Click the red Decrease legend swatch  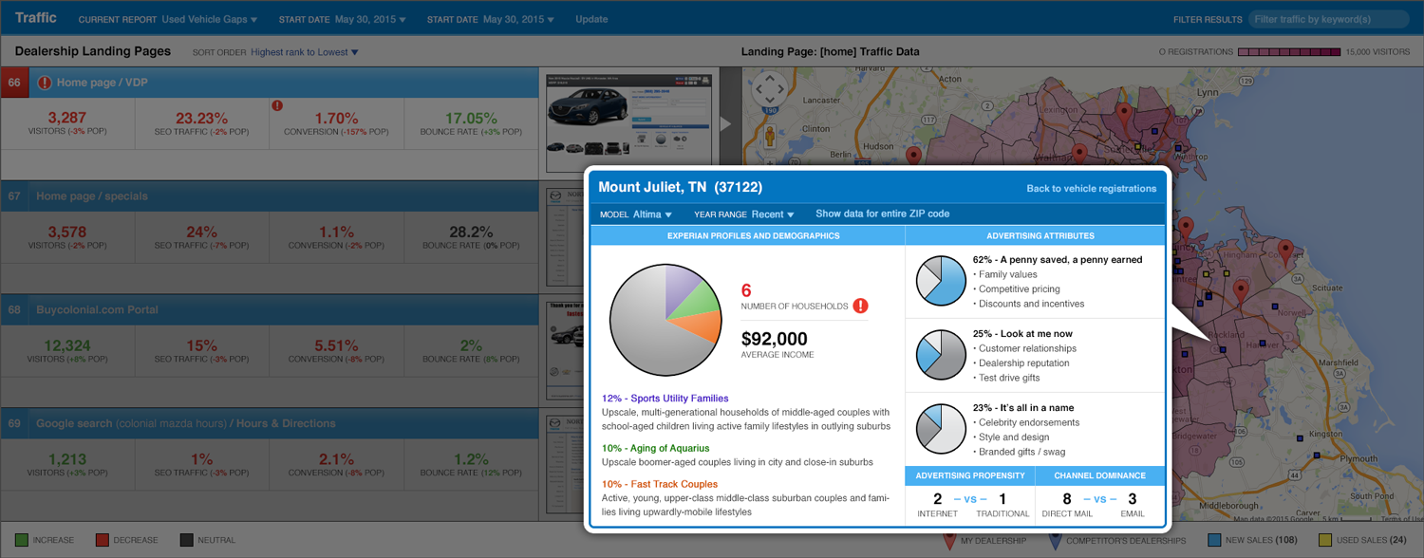pos(103,540)
